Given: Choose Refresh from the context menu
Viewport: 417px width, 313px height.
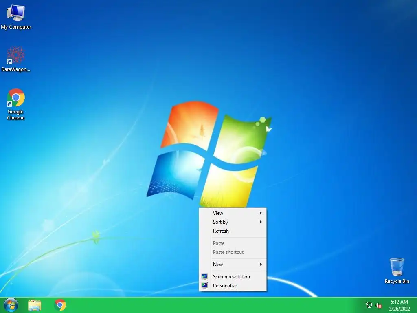Looking at the screenshot, I should pyautogui.click(x=233, y=231).
